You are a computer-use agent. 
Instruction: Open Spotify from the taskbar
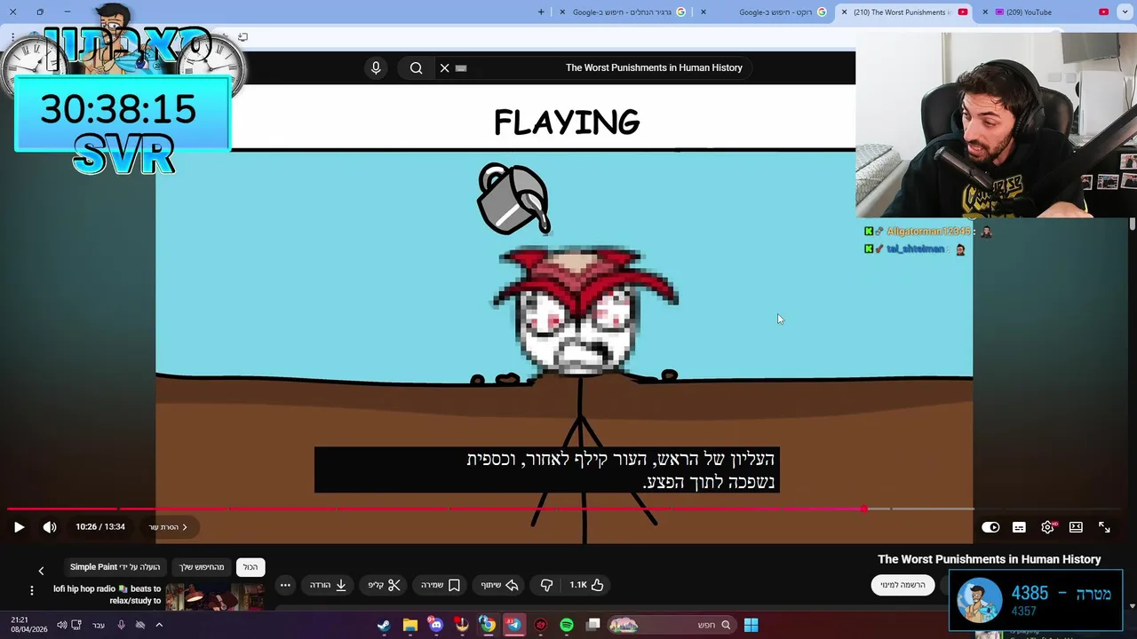(567, 625)
